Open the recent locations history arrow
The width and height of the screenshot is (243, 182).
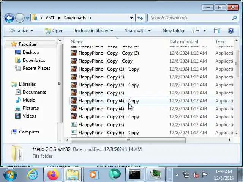click(x=27, y=18)
